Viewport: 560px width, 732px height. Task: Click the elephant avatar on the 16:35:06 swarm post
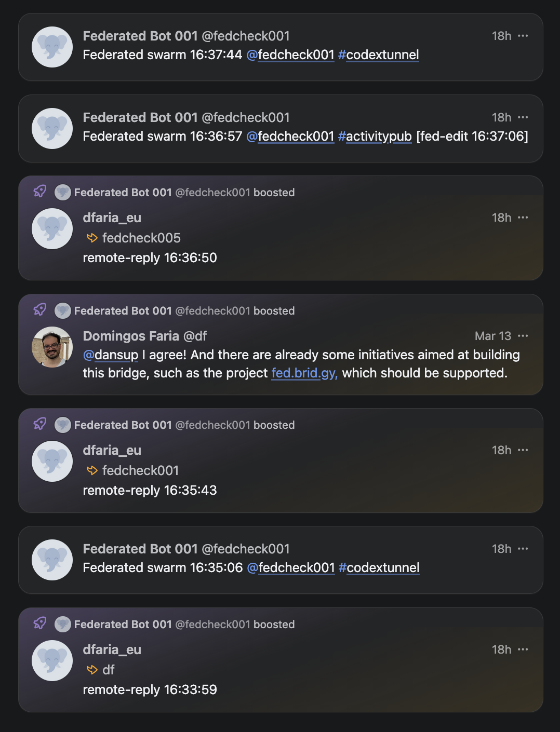point(52,560)
